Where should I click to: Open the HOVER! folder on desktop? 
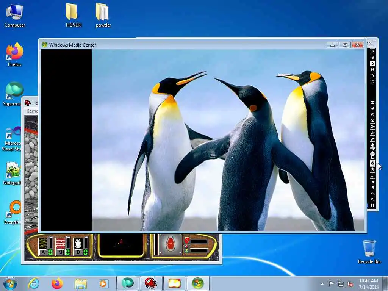[74, 15]
